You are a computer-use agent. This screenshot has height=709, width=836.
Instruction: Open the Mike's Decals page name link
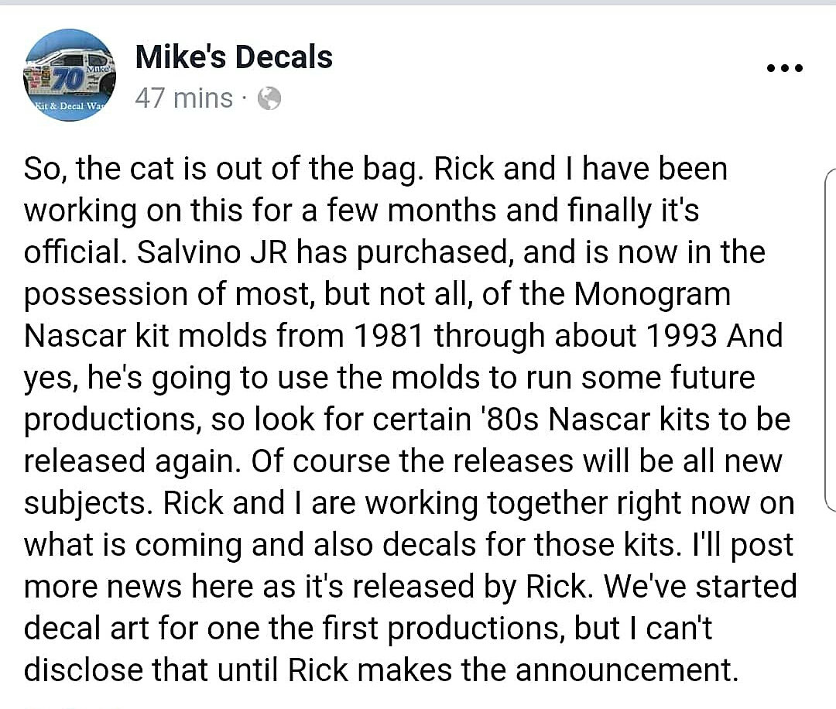coord(234,57)
